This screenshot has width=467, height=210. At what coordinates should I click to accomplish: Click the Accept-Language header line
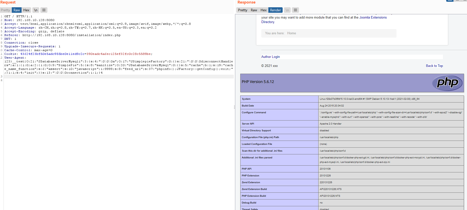(x=80, y=28)
